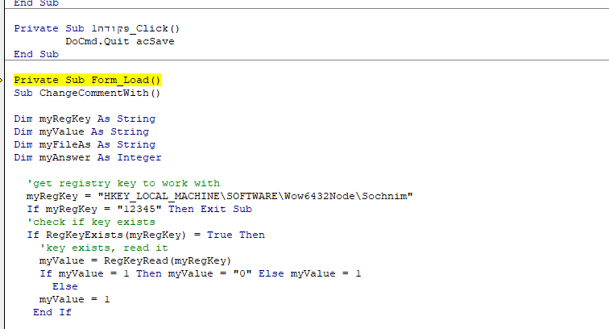
Task: Click End Sub below the DoCmd.Quit line
Action: click(x=36, y=54)
